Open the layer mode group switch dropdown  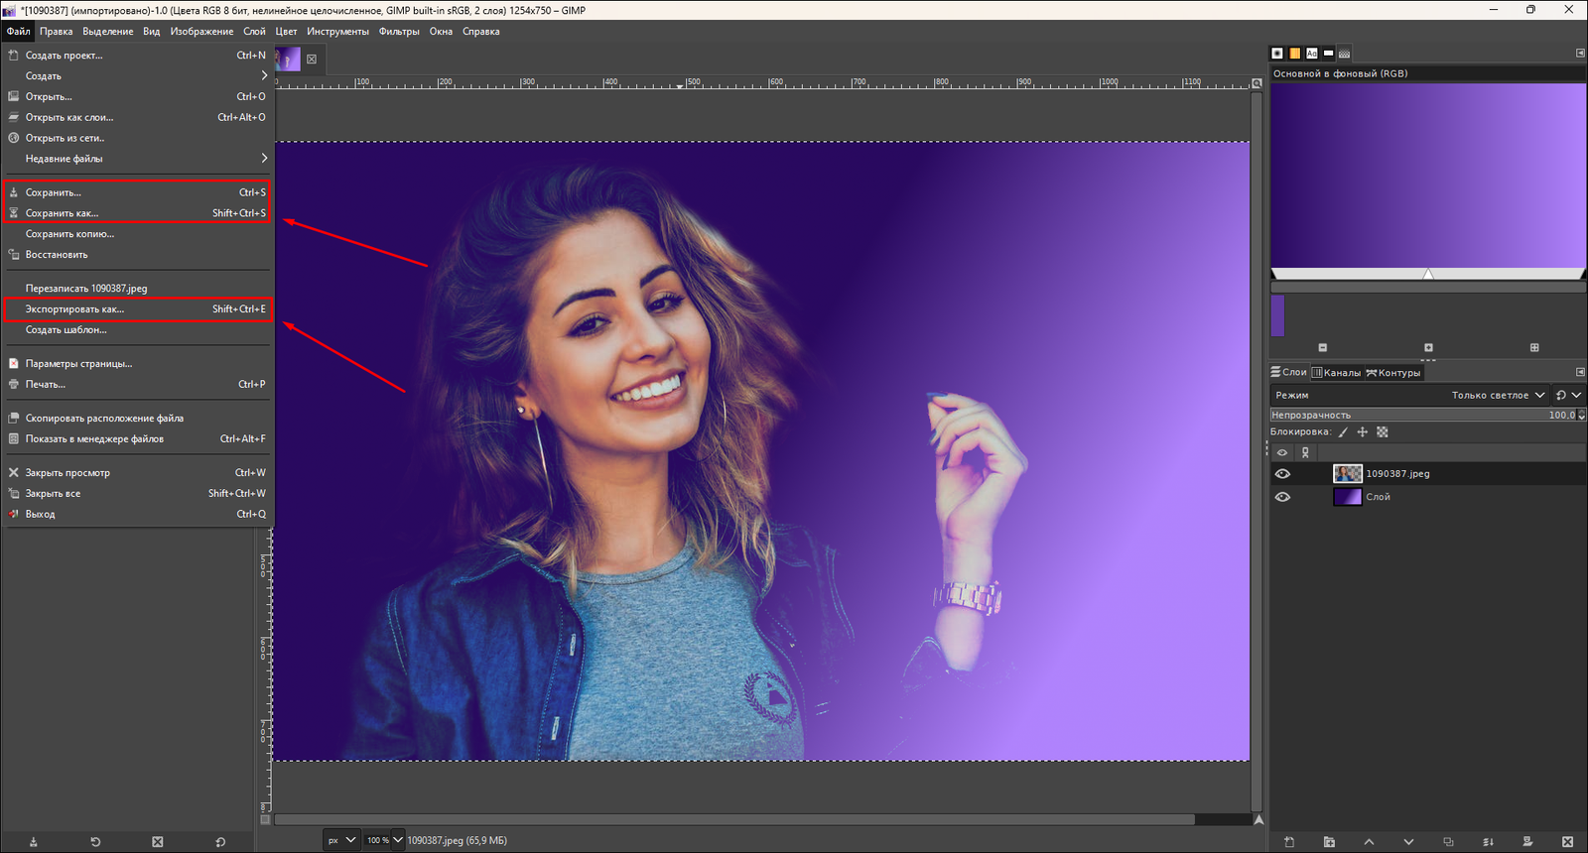[x=1568, y=395]
